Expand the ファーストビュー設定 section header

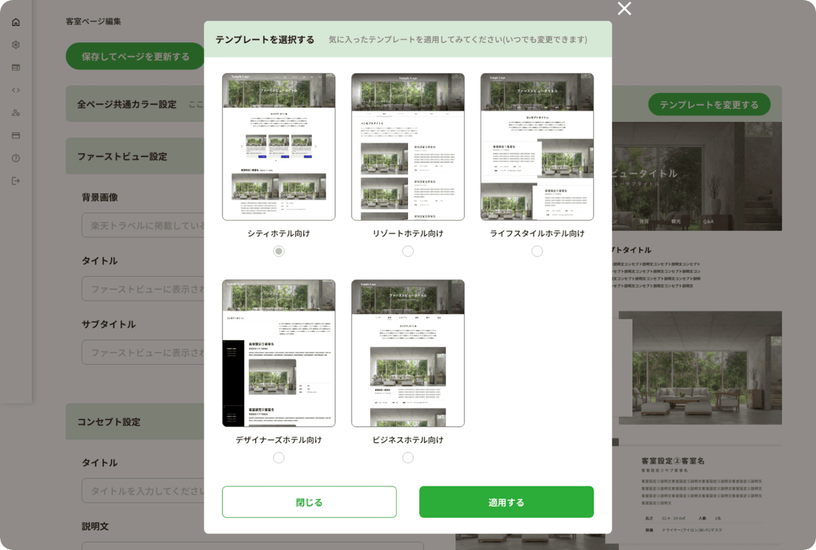135,156
